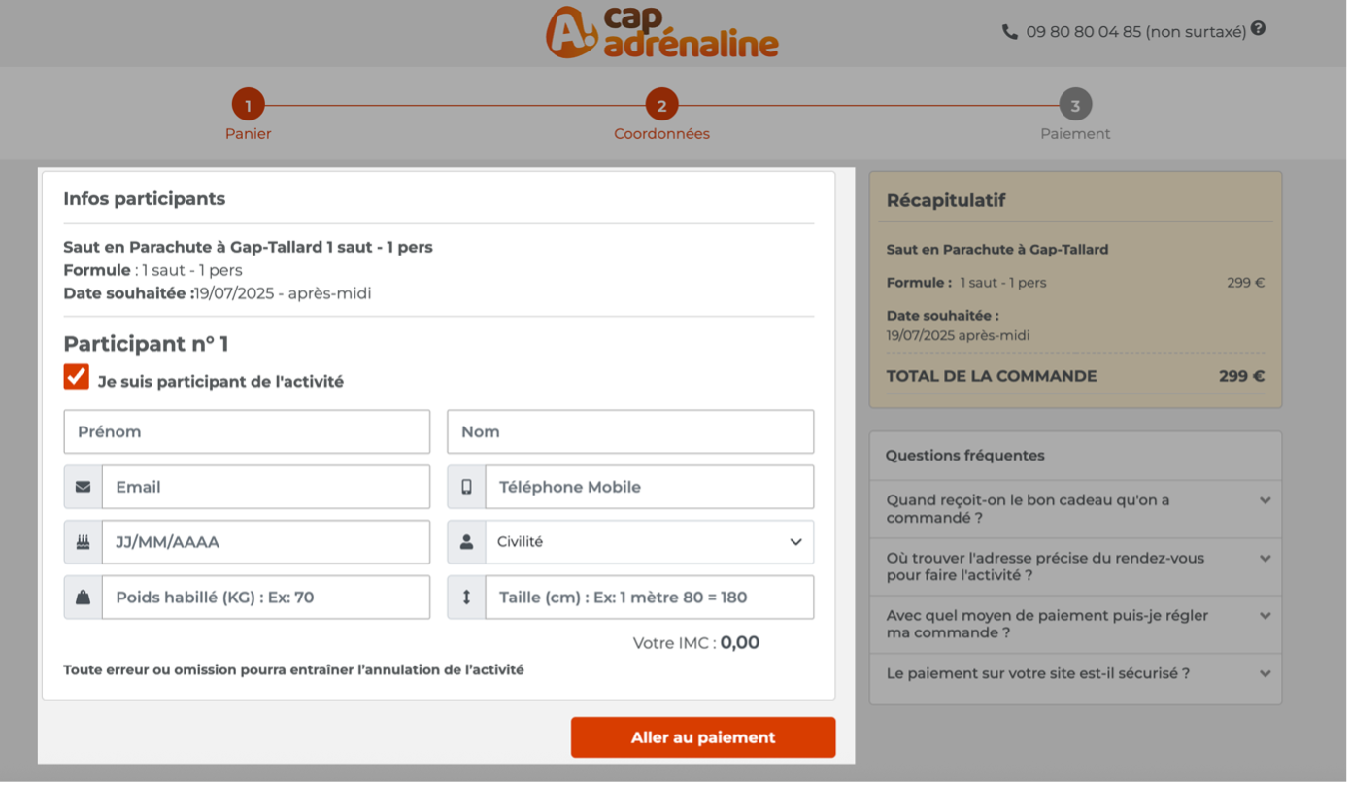Click the phone icon beside the number
This screenshot has width=1350, height=786.
click(x=1010, y=31)
